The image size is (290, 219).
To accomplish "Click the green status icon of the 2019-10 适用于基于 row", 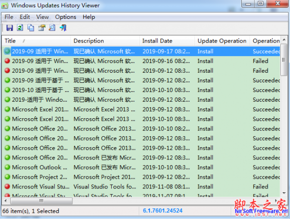I will [x=7, y=90].
